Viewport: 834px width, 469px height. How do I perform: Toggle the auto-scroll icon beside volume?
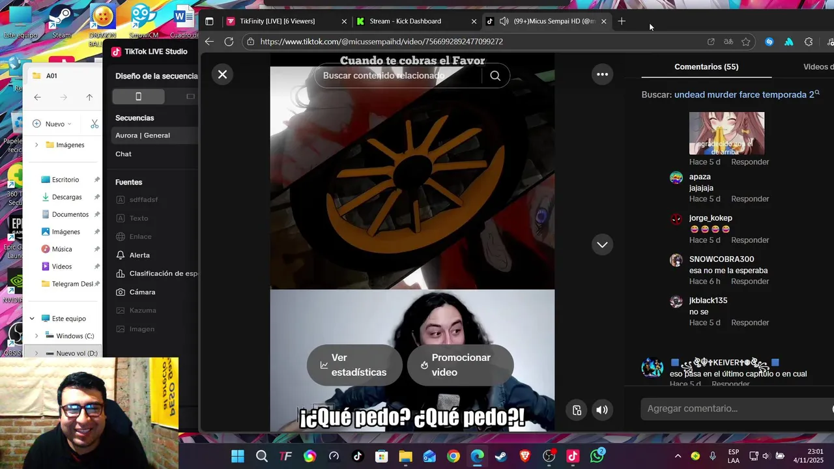[x=577, y=410]
